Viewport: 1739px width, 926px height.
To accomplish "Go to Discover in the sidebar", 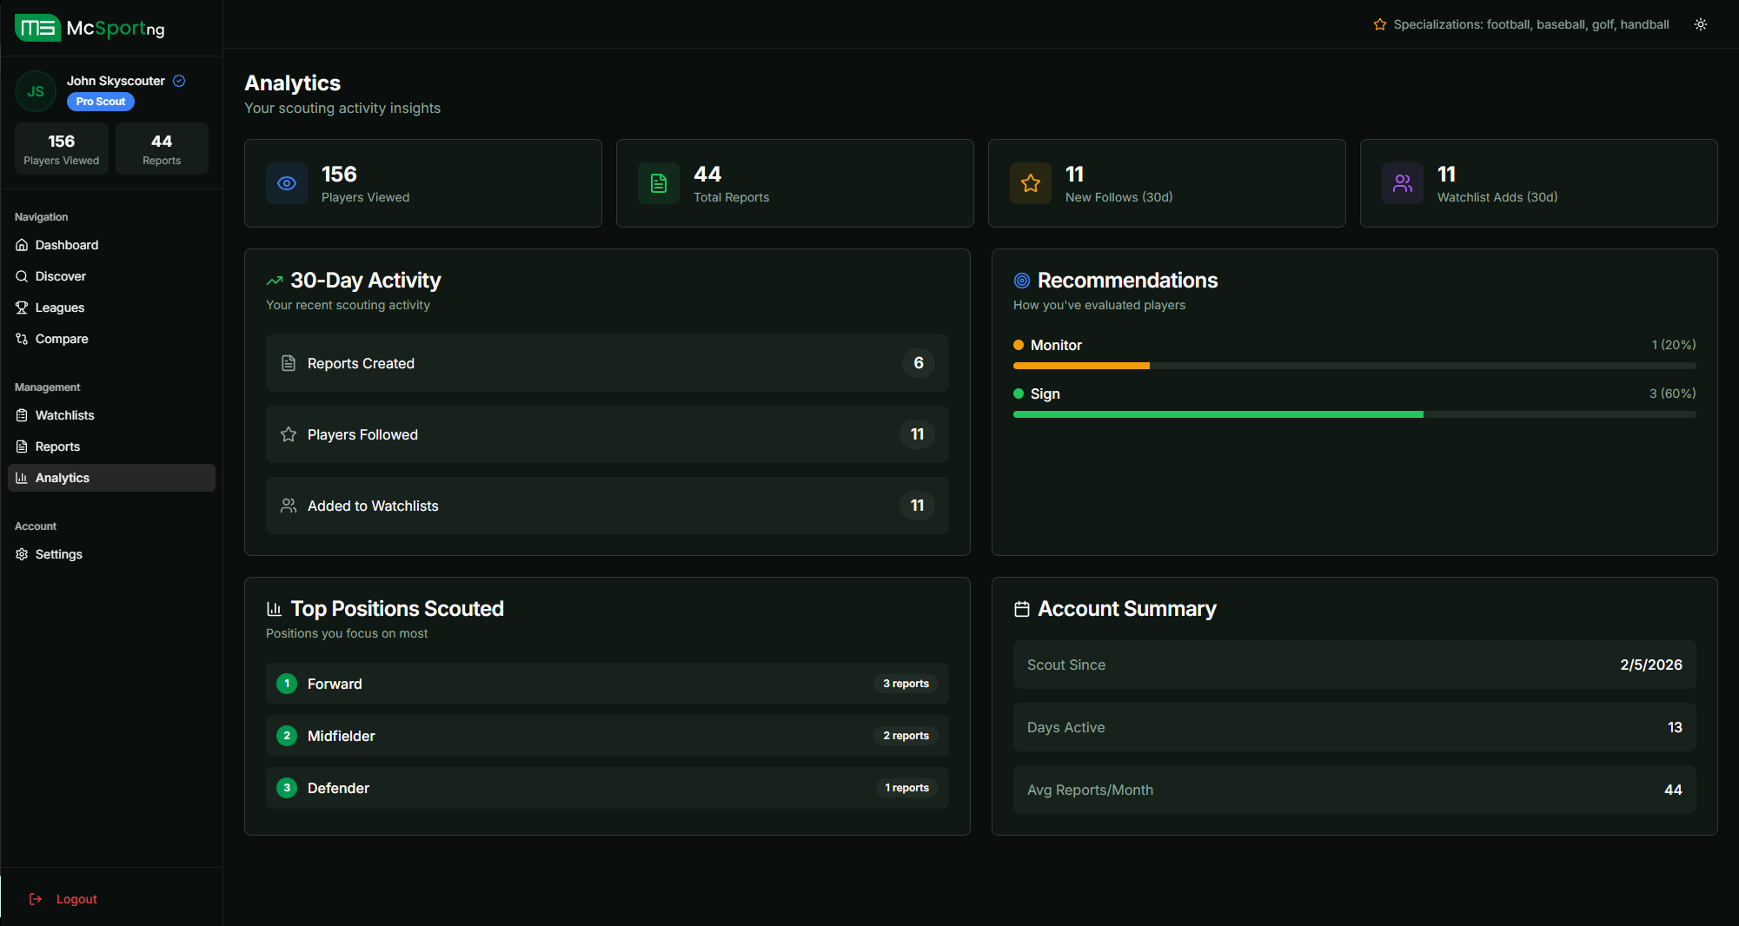I will [x=61, y=276].
